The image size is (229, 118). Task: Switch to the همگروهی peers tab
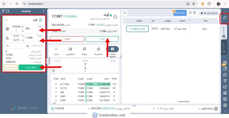(70, 51)
